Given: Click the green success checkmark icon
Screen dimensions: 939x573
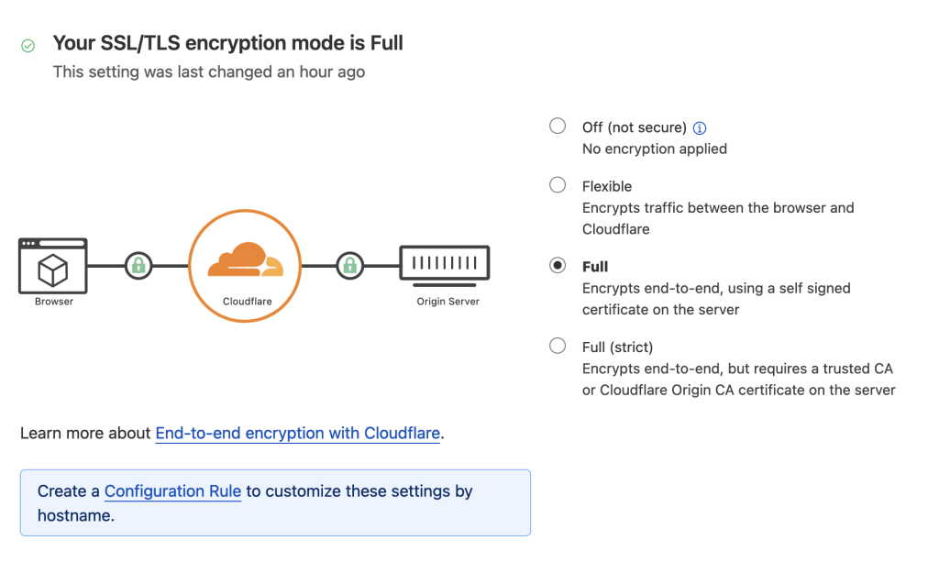Looking at the screenshot, I should tap(28, 45).
